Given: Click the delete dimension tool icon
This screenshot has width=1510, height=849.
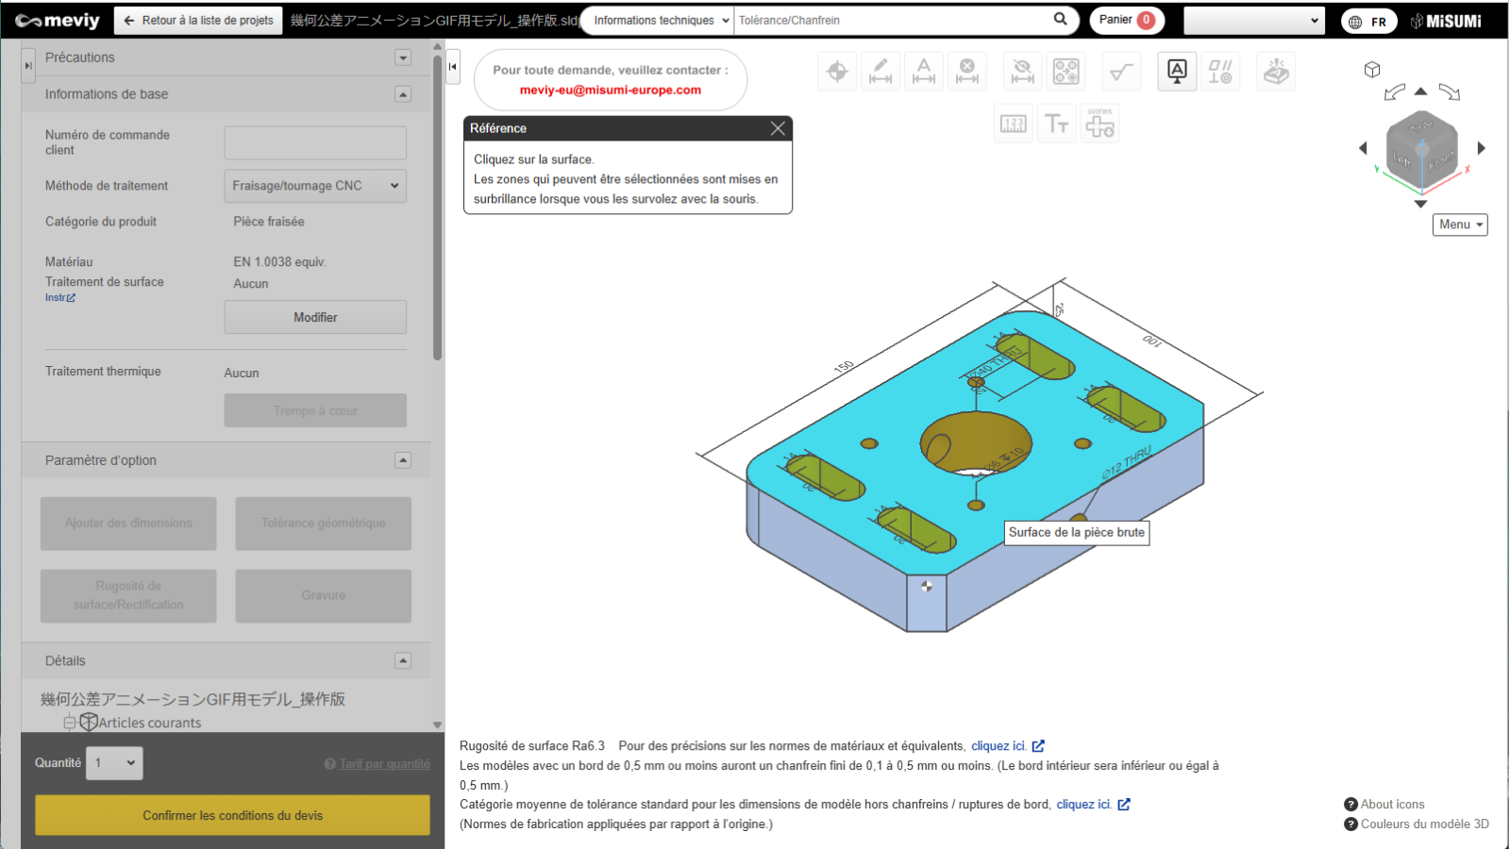Looking at the screenshot, I should 967,72.
